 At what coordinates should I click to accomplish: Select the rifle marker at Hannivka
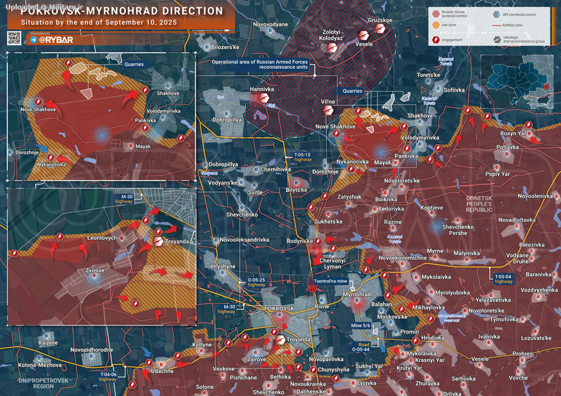[264, 98]
